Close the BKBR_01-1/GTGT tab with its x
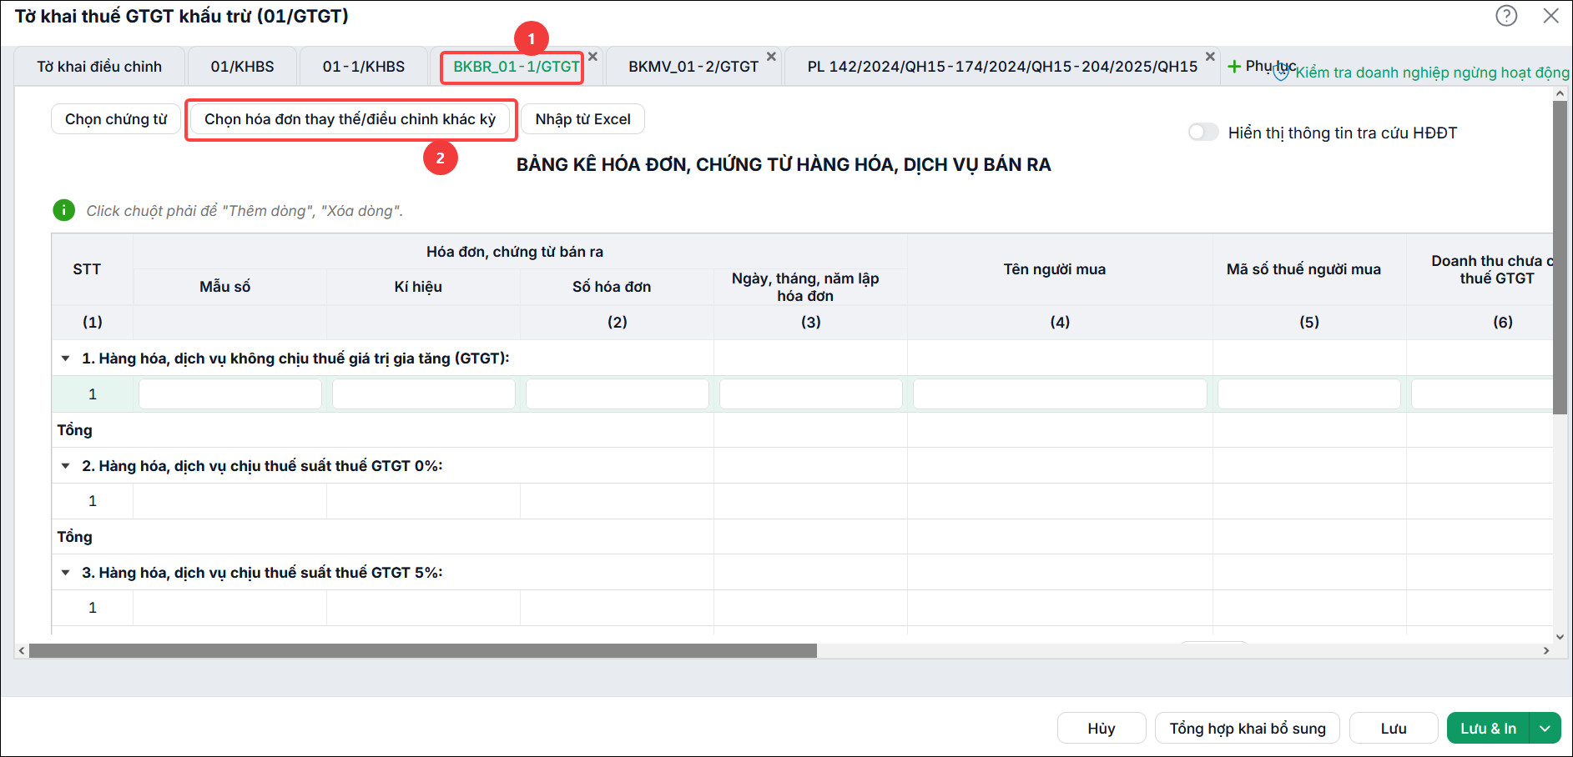The width and height of the screenshot is (1573, 757). 592,57
